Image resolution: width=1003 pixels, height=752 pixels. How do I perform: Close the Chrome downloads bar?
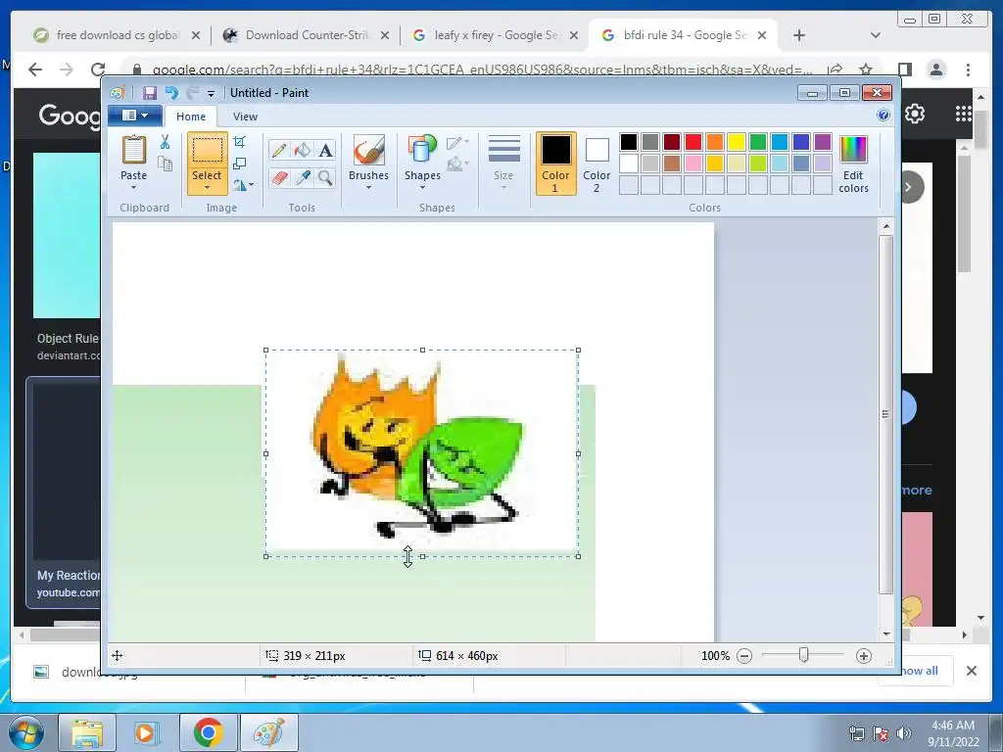pos(971,671)
